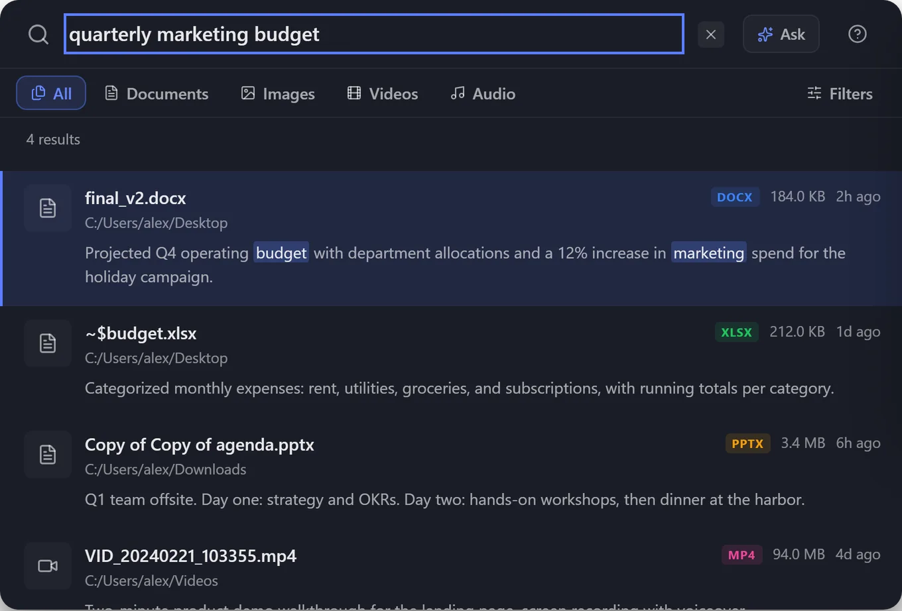This screenshot has height=611, width=902.
Task: Click the highlighted word marketing in the snippet
Action: (x=708, y=253)
